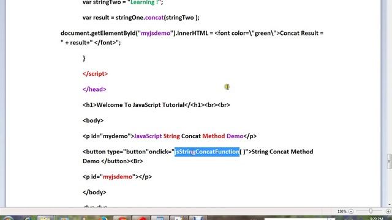Click the red 'myjsdemo' paragraph id
This screenshot has width=392, height=220.
tap(118, 177)
